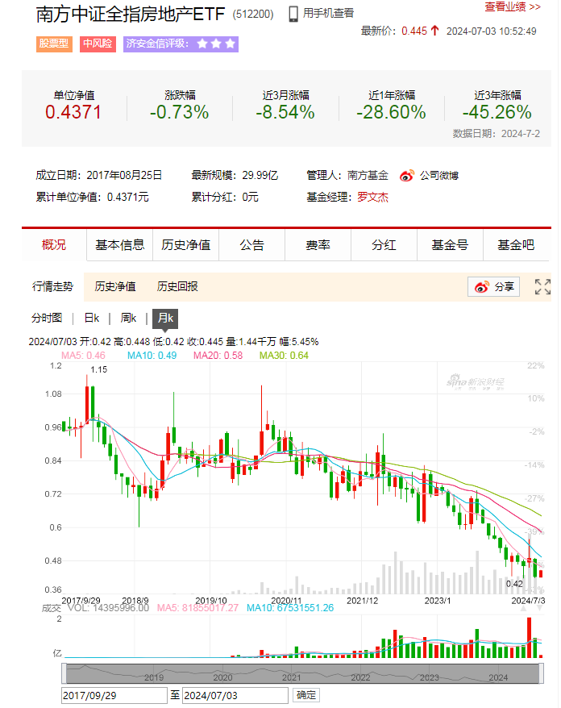
Task: Click the 近3月涨幅 value -8.54%
Action: point(285,112)
